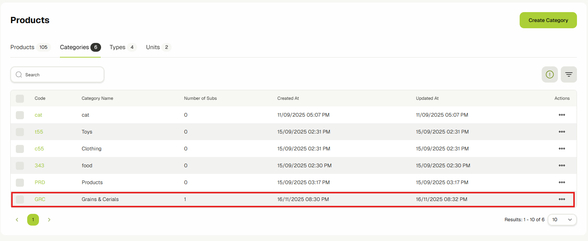Open actions for Grains & Cerials row
Screen dimensions: 588x241
coord(562,199)
